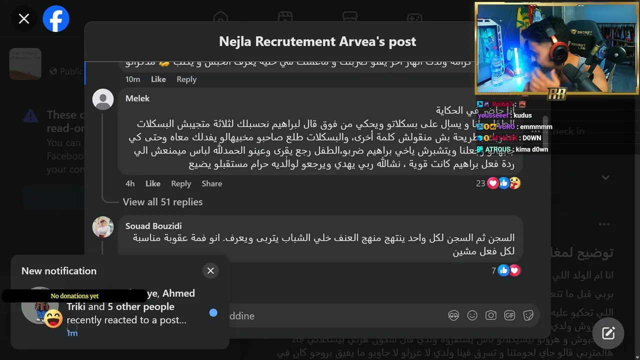Like Melek's comment
The image size is (640, 360).
click(153, 183)
